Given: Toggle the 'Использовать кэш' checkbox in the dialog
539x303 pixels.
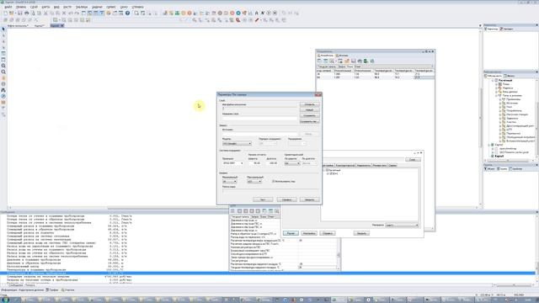Looking at the screenshot, I should 273,181.
